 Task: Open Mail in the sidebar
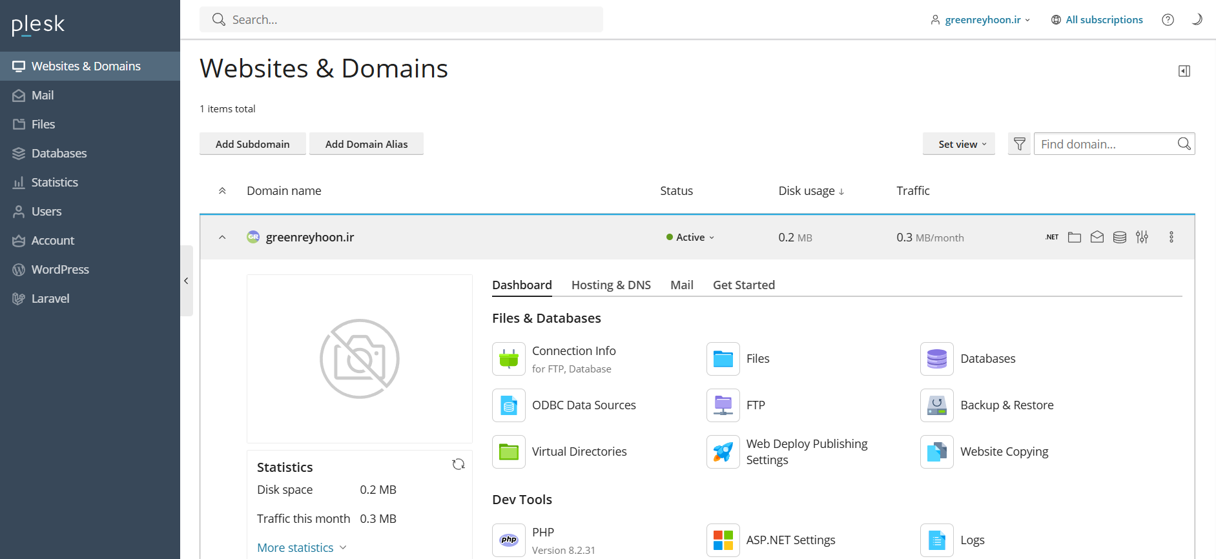click(90, 95)
